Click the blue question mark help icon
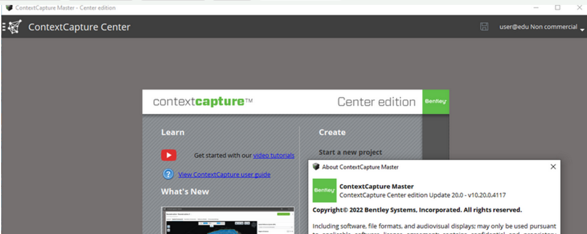Viewport: 587px width, 234px height. 168,175
